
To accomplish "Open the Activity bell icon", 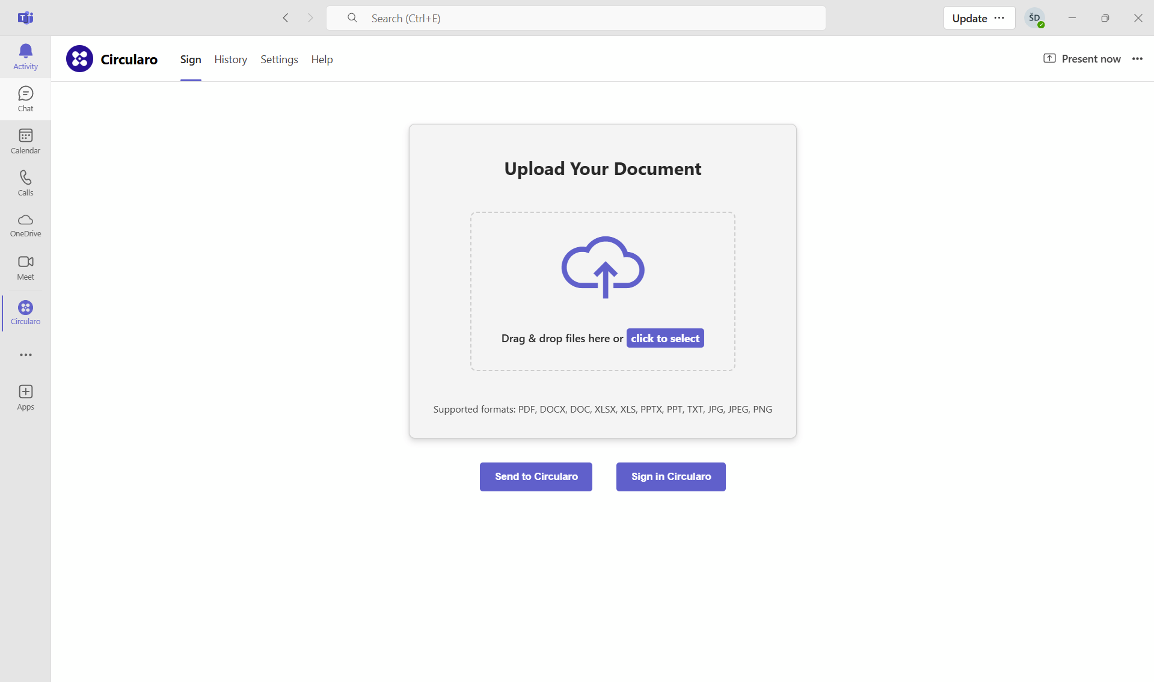I will pos(25,57).
